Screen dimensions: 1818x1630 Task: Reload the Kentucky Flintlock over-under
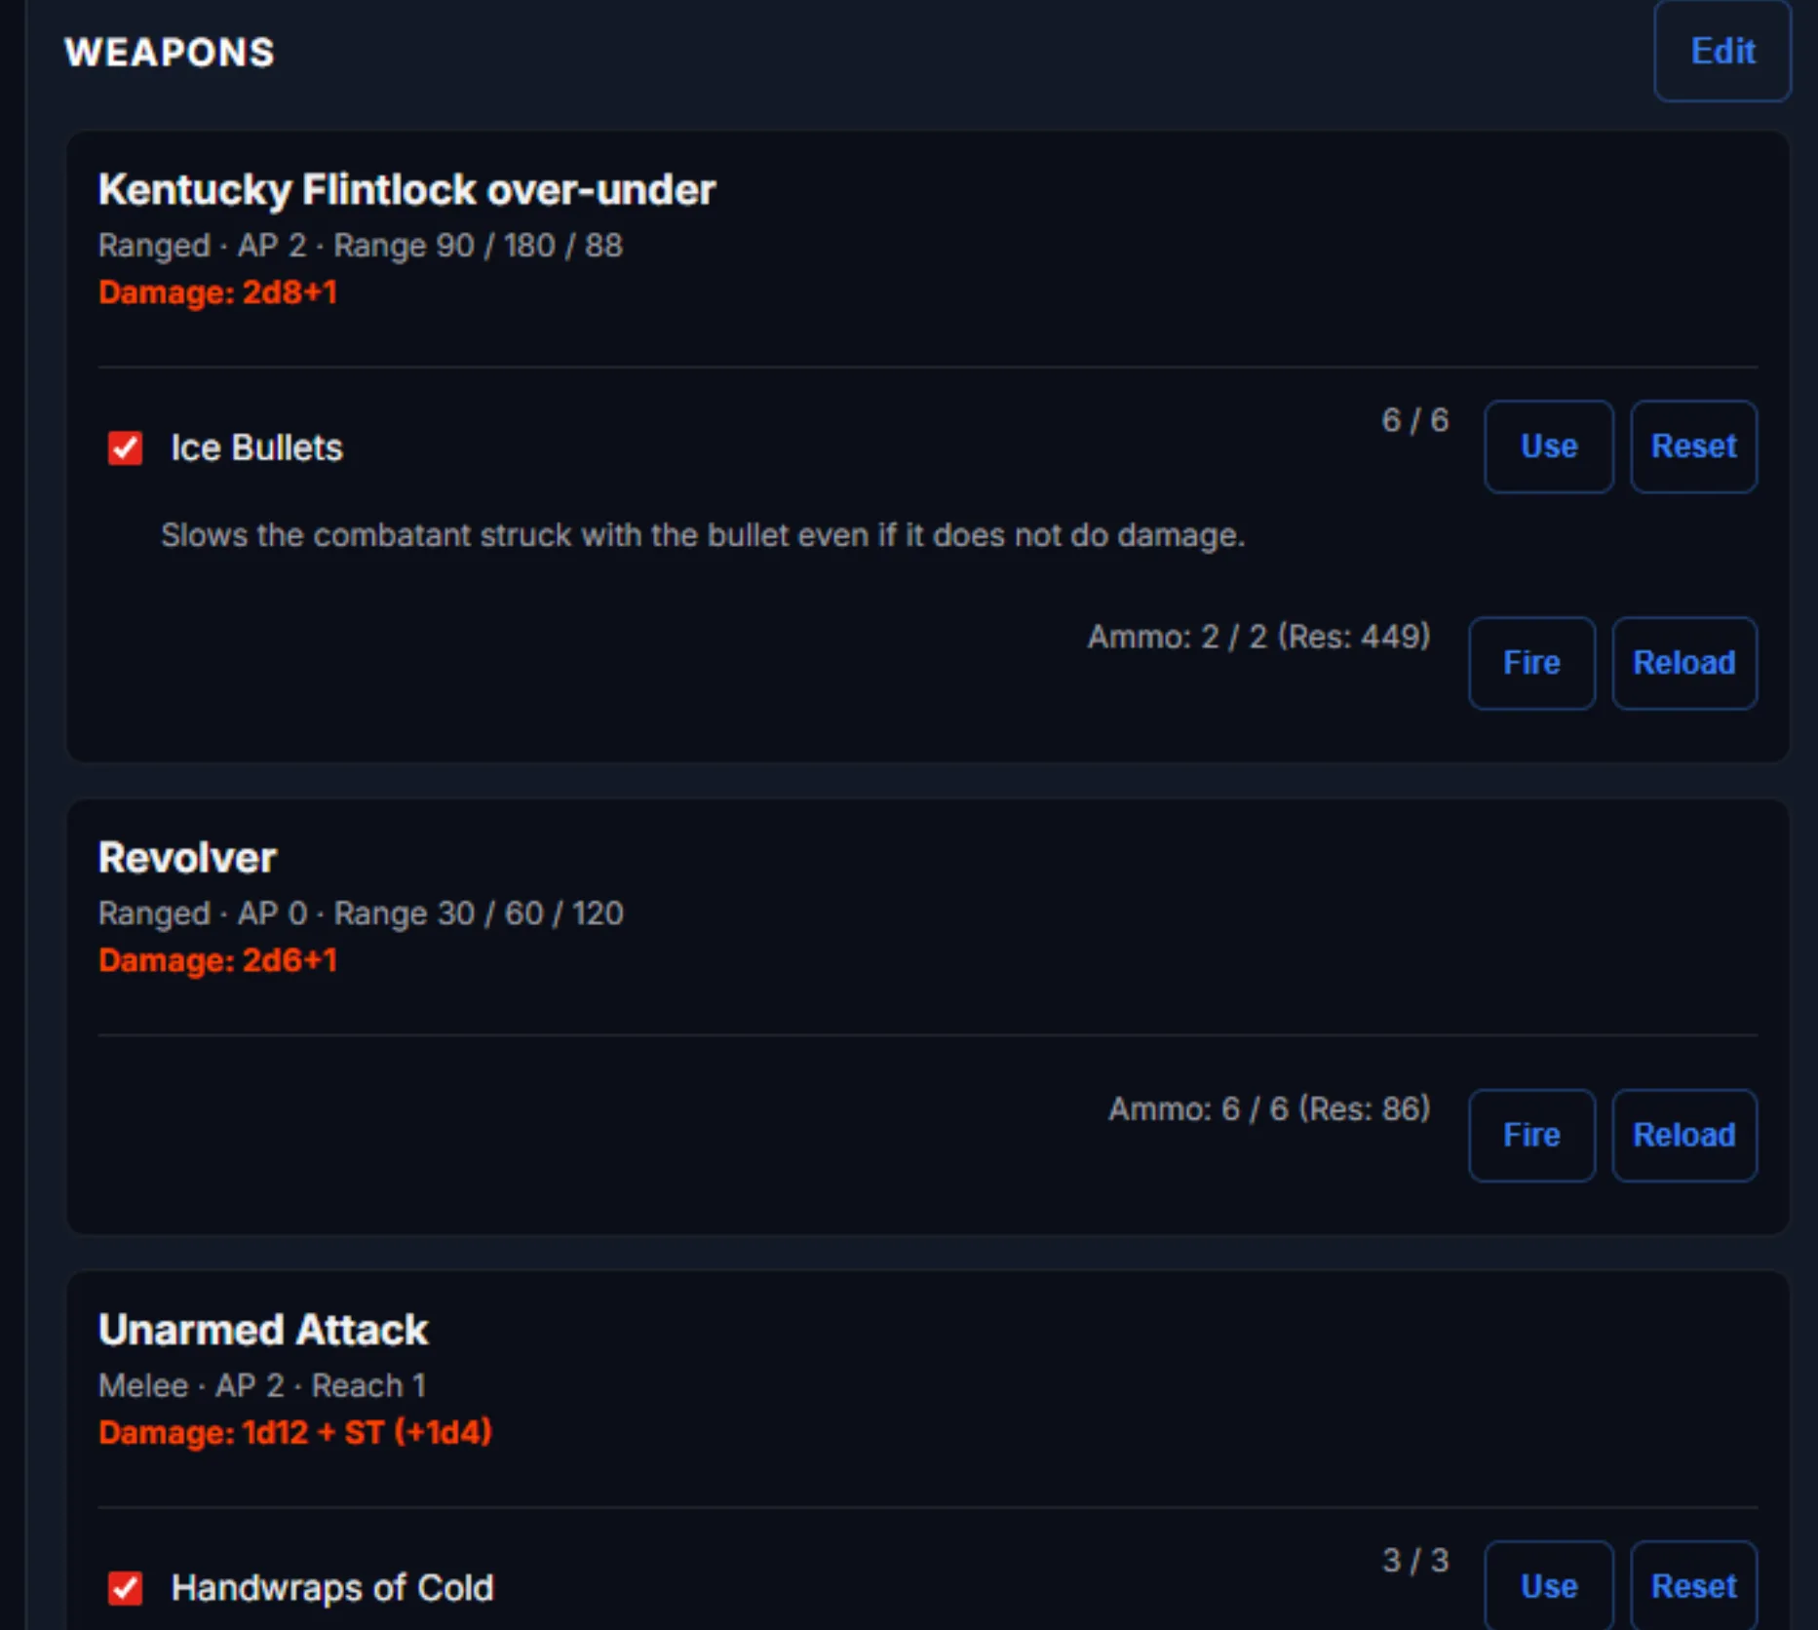(x=1683, y=663)
